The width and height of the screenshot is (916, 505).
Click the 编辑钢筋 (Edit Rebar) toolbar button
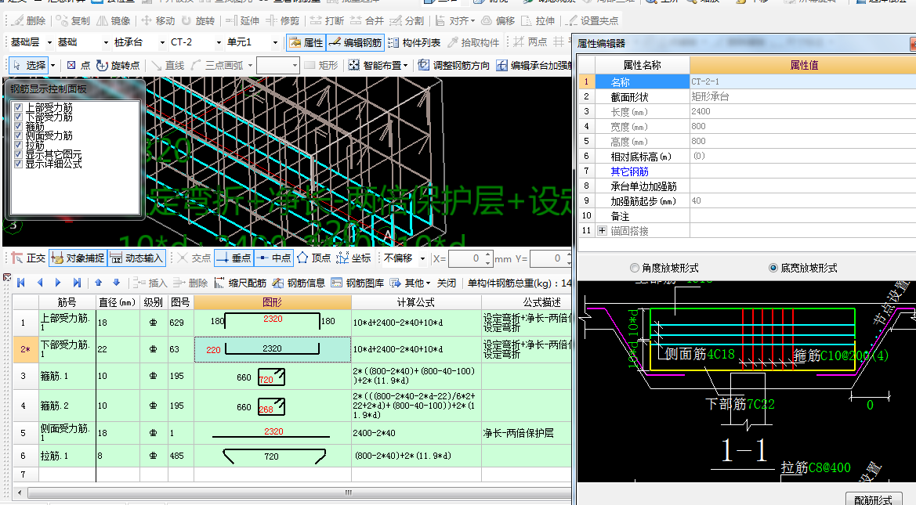[x=355, y=42]
